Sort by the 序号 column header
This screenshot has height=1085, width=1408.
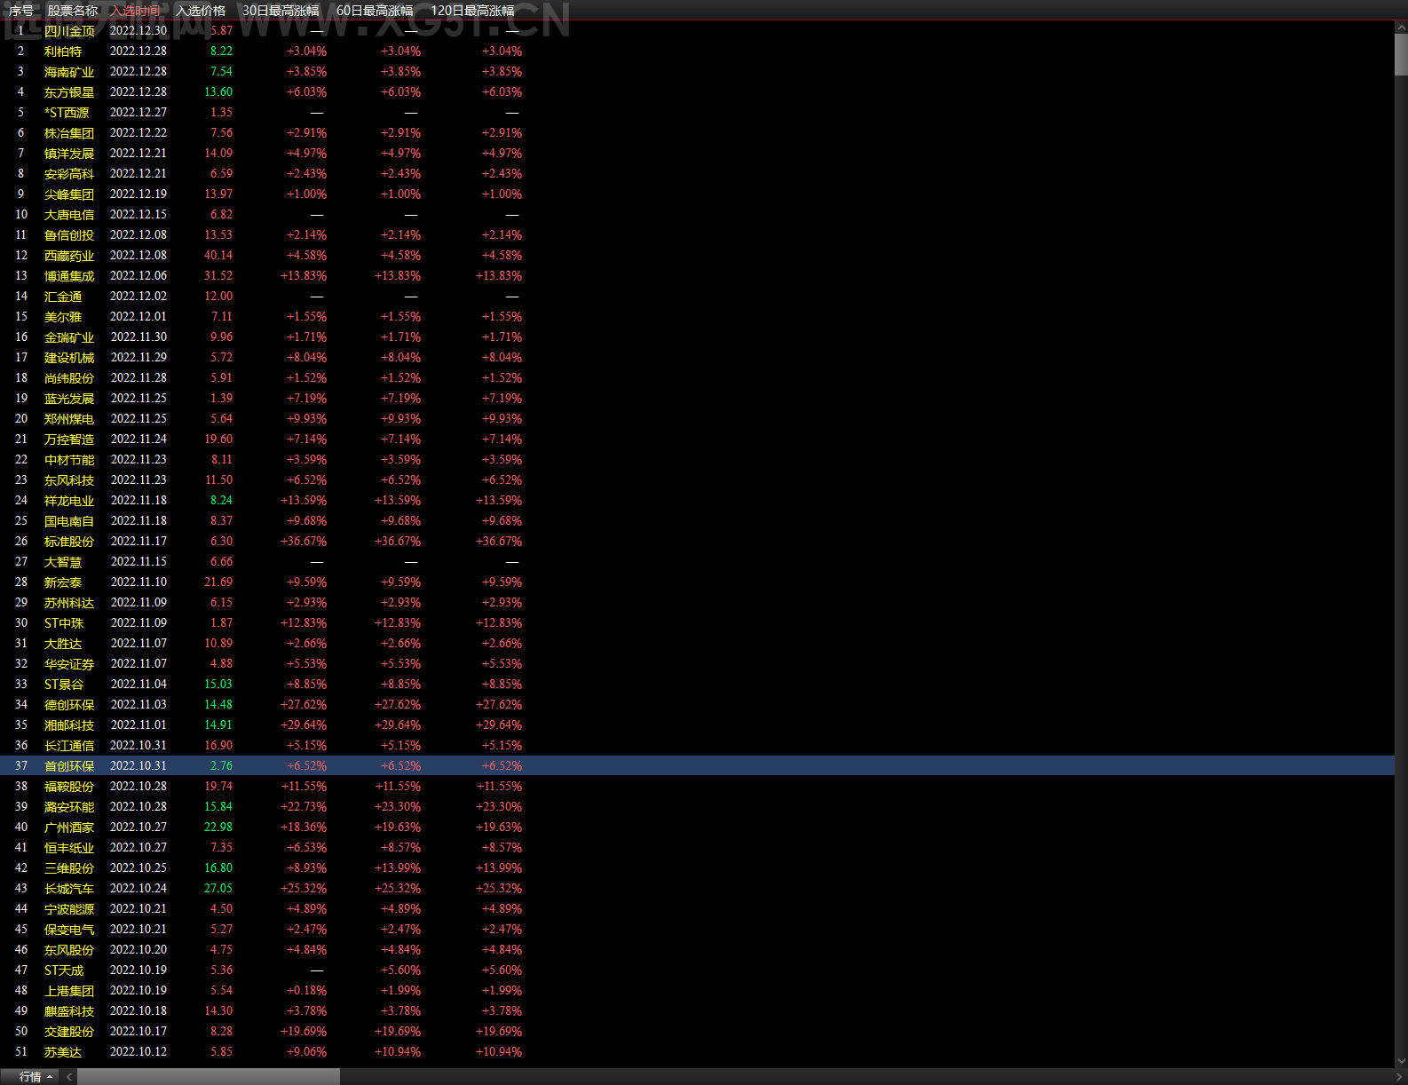(21, 11)
